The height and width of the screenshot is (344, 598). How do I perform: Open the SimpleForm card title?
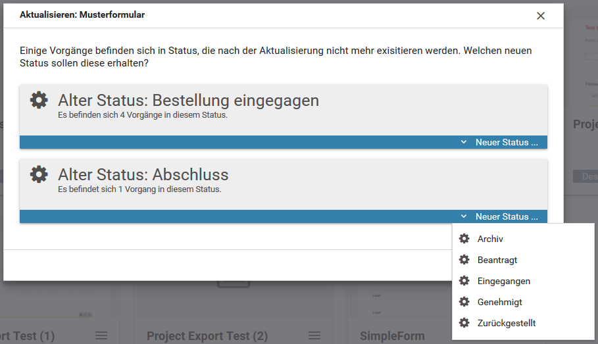392,336
